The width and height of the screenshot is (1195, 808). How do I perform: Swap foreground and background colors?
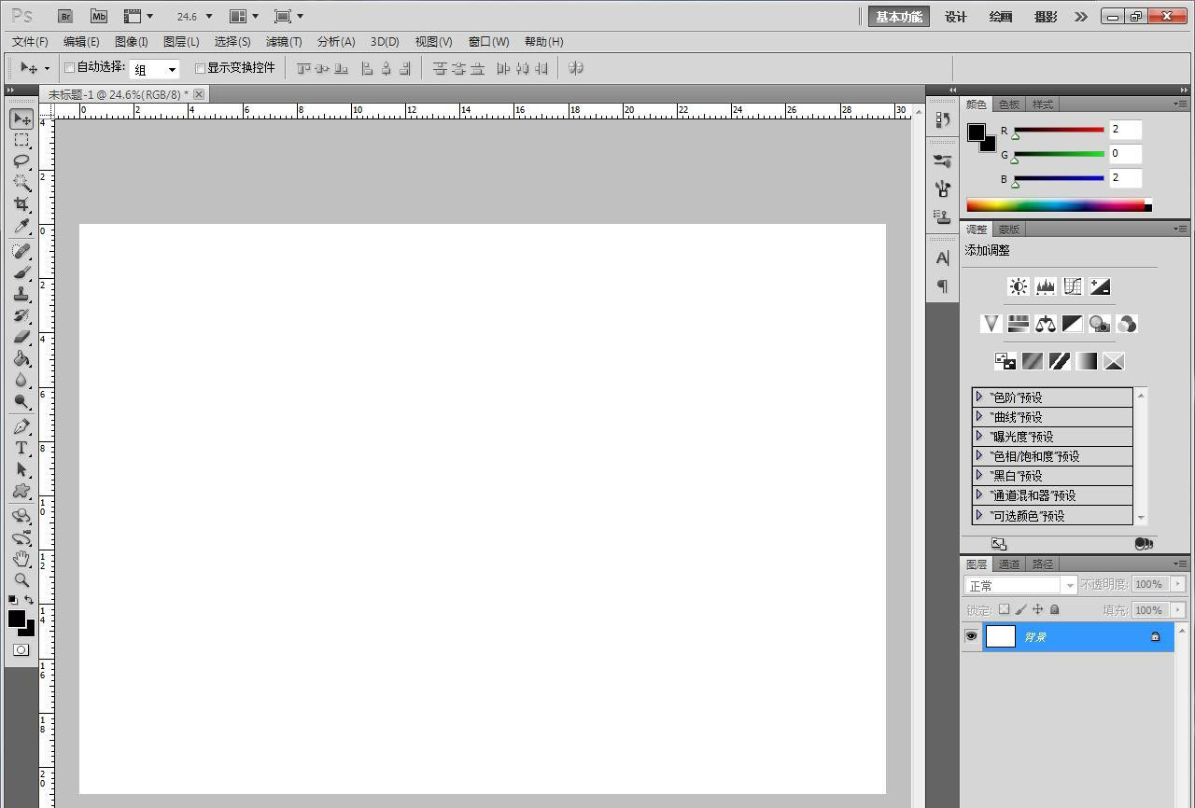click(x=29, y=600)
